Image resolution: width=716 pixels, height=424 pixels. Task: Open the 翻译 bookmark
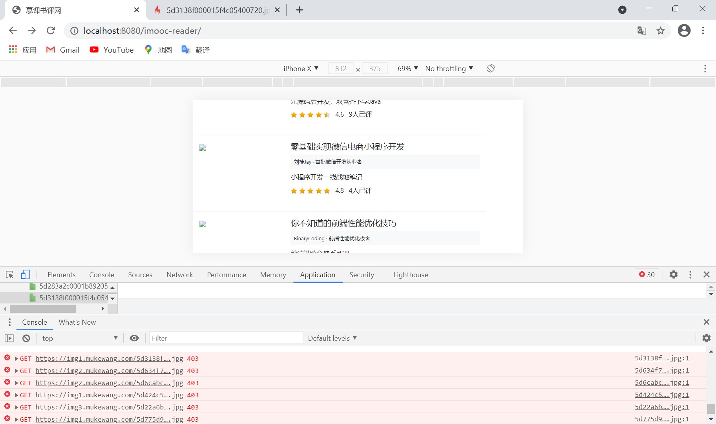pos(195,50)
